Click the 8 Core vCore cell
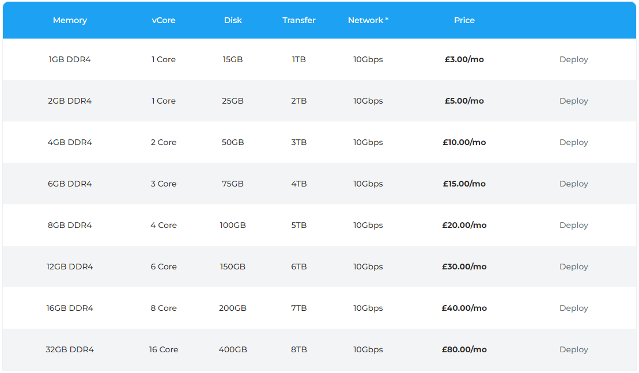The image size is (639, 373). [x=164, y=309]
